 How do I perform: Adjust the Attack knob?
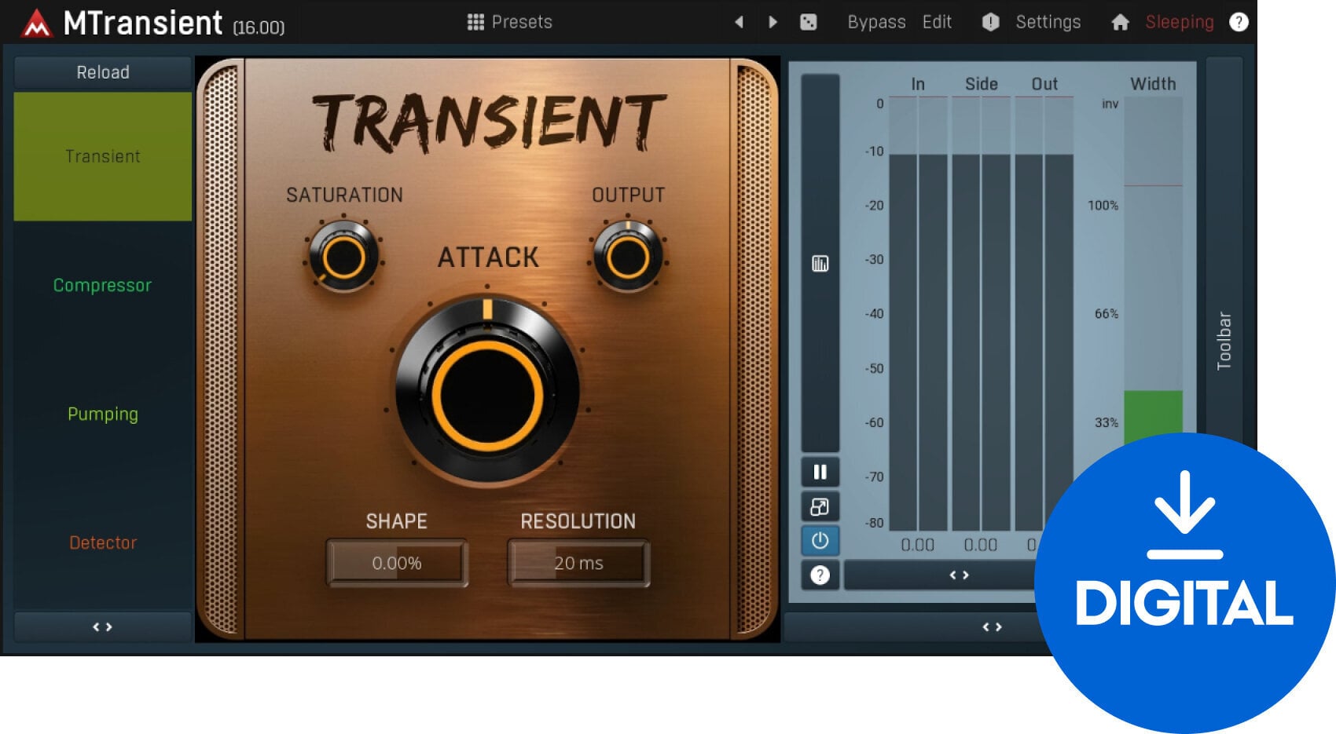point(488,396)
